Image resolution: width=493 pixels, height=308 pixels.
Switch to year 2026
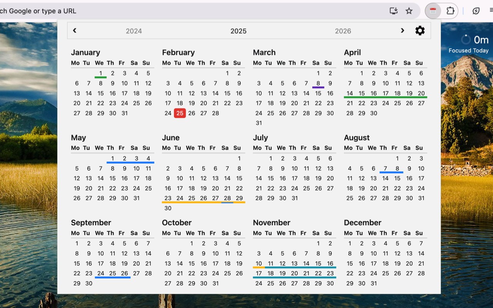click(343, 31)
